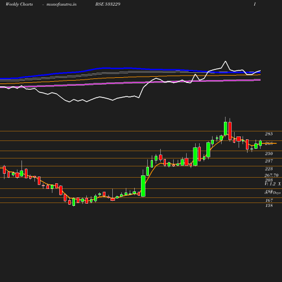Image resolution: width=282 pixels, height=282 pixels.
Task: Select the 237 price level label
Action: [x=269, y=161]
